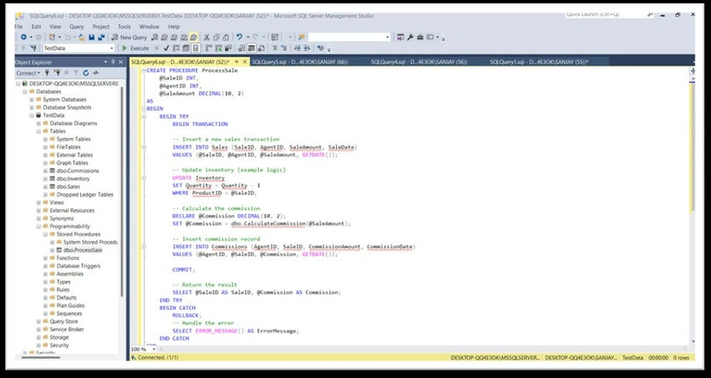Collapse the Stored Procedures folder
Screen dimensions: 711x378
point(45,234)
